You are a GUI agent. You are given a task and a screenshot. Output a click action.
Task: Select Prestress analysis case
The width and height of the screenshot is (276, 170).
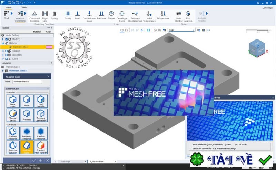pos(27,115)
